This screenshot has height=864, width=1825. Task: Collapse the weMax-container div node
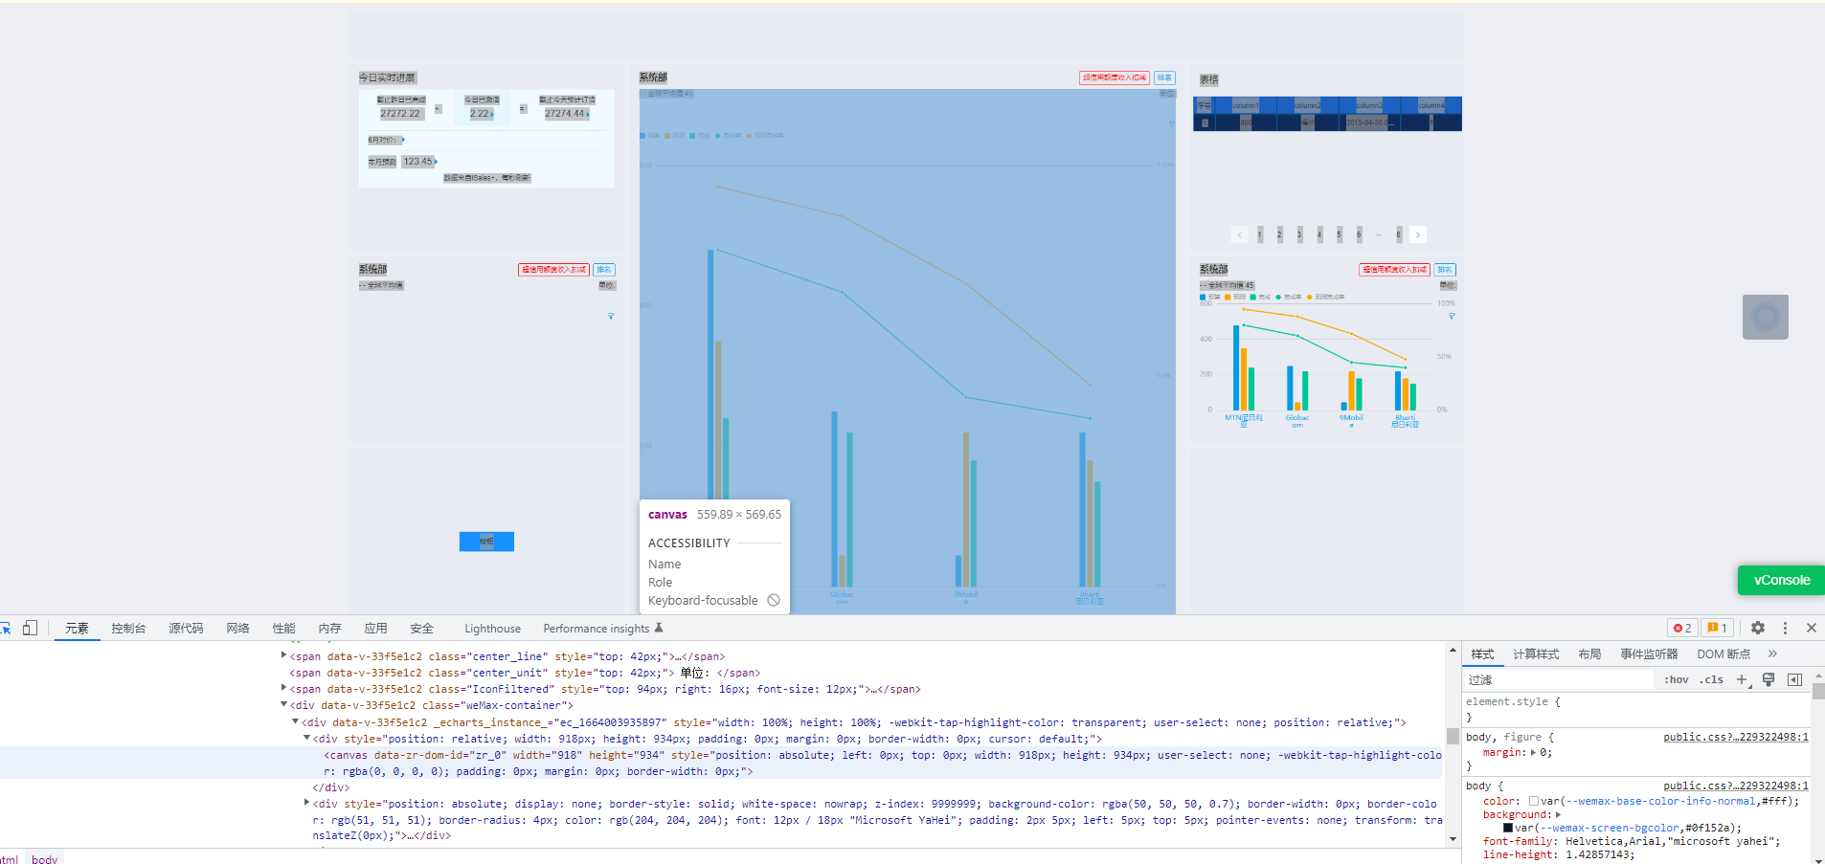283,704
